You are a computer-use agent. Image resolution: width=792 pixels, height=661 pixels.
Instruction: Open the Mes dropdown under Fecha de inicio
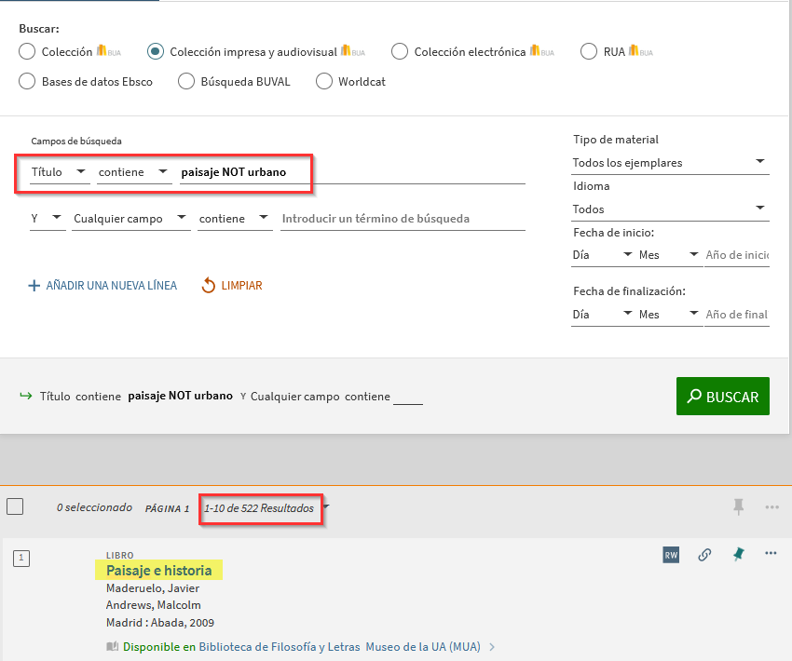[669, 255]
